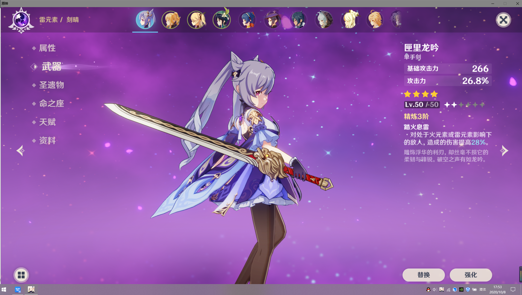Screen dimensions: 522x295
Task: Click the ascension phase star markers
Action: coord(465,105)
